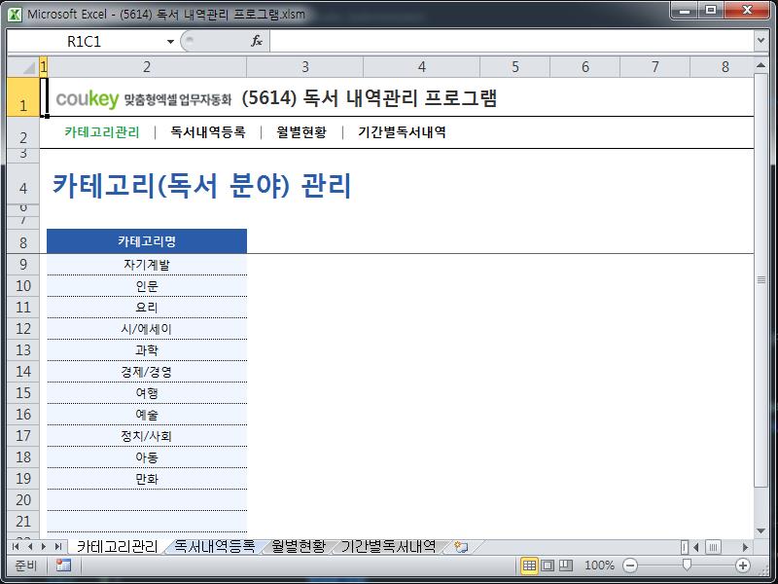Click the horizontal scrollbar thumb
778x584 pixels.
(x=713, y=547)
